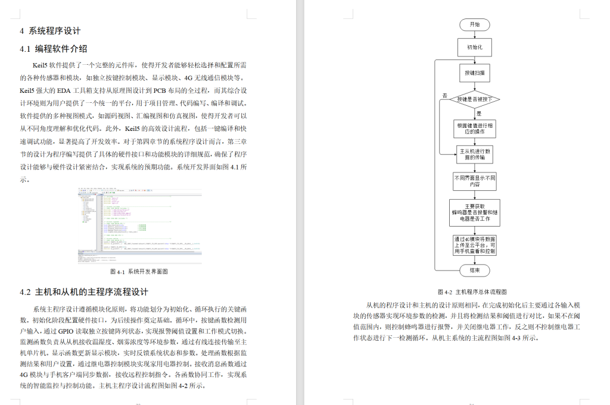Click the 4G 模块数据上传云平台 flowchart box
Screen dimensions: 610x405
tap(475, 244)
